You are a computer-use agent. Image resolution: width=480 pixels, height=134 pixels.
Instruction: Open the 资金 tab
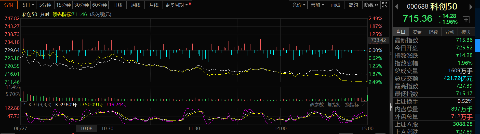[x=417, y=32]
